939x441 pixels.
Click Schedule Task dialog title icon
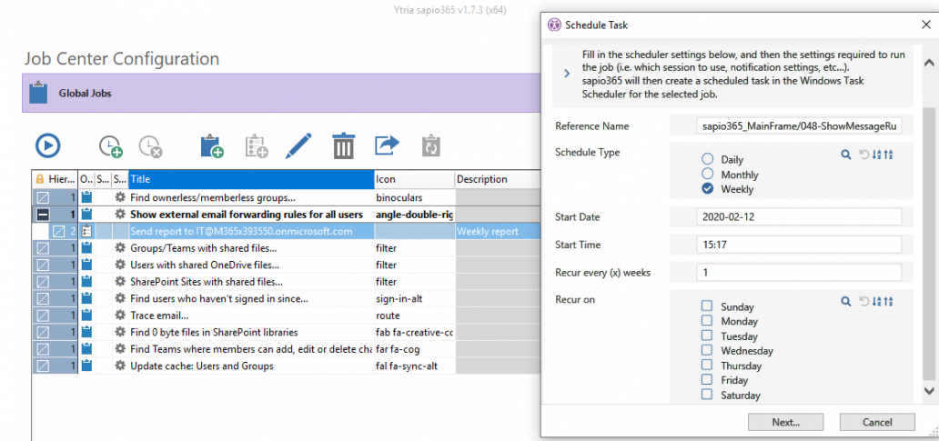pos(554,25)
